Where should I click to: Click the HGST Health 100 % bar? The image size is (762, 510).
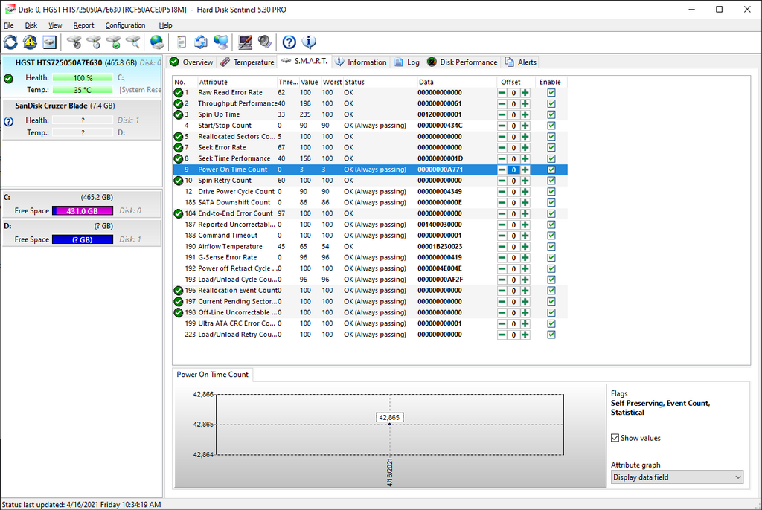pyautogui.click(x=83, y=78)
